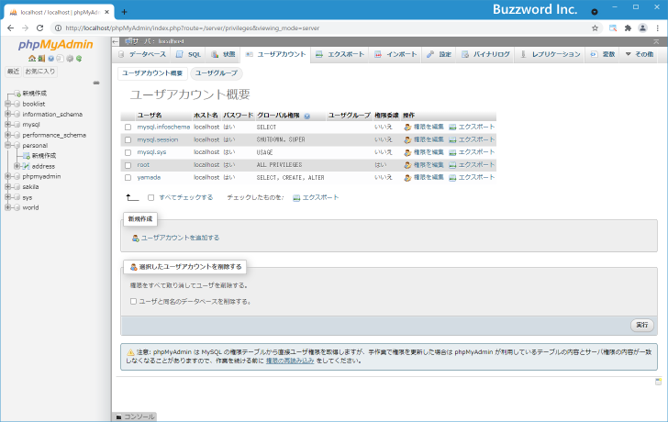Click the link chain icon above tree
This screenshot has height=422, width=668.
(96, 83)
